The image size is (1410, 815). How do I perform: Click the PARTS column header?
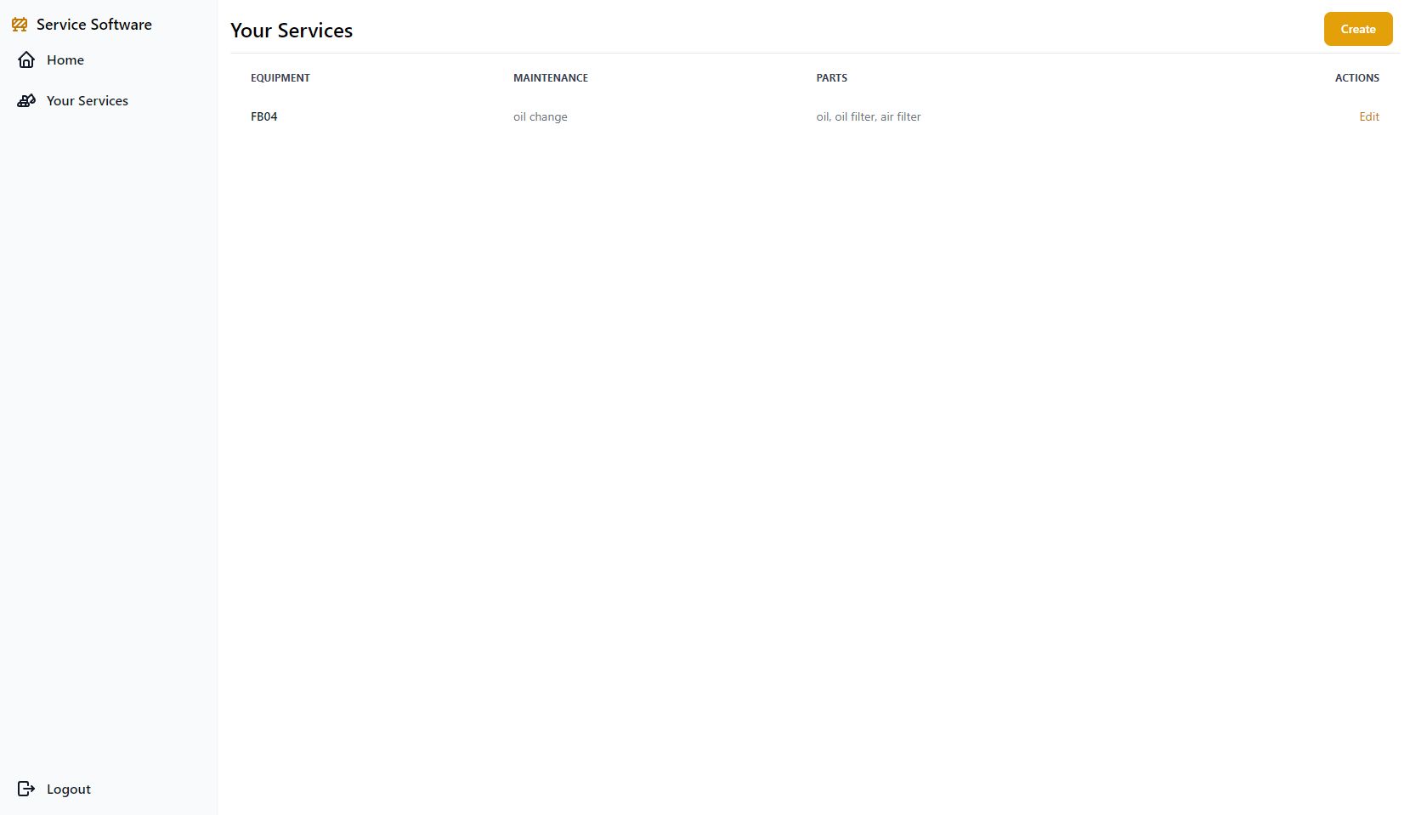[831, 77]
